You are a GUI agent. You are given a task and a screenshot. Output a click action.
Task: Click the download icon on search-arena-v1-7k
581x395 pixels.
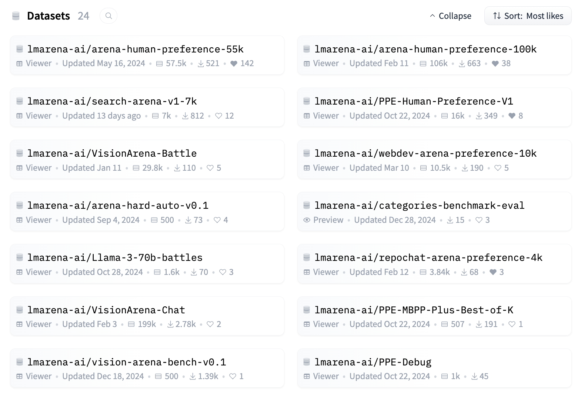point(185,116)
